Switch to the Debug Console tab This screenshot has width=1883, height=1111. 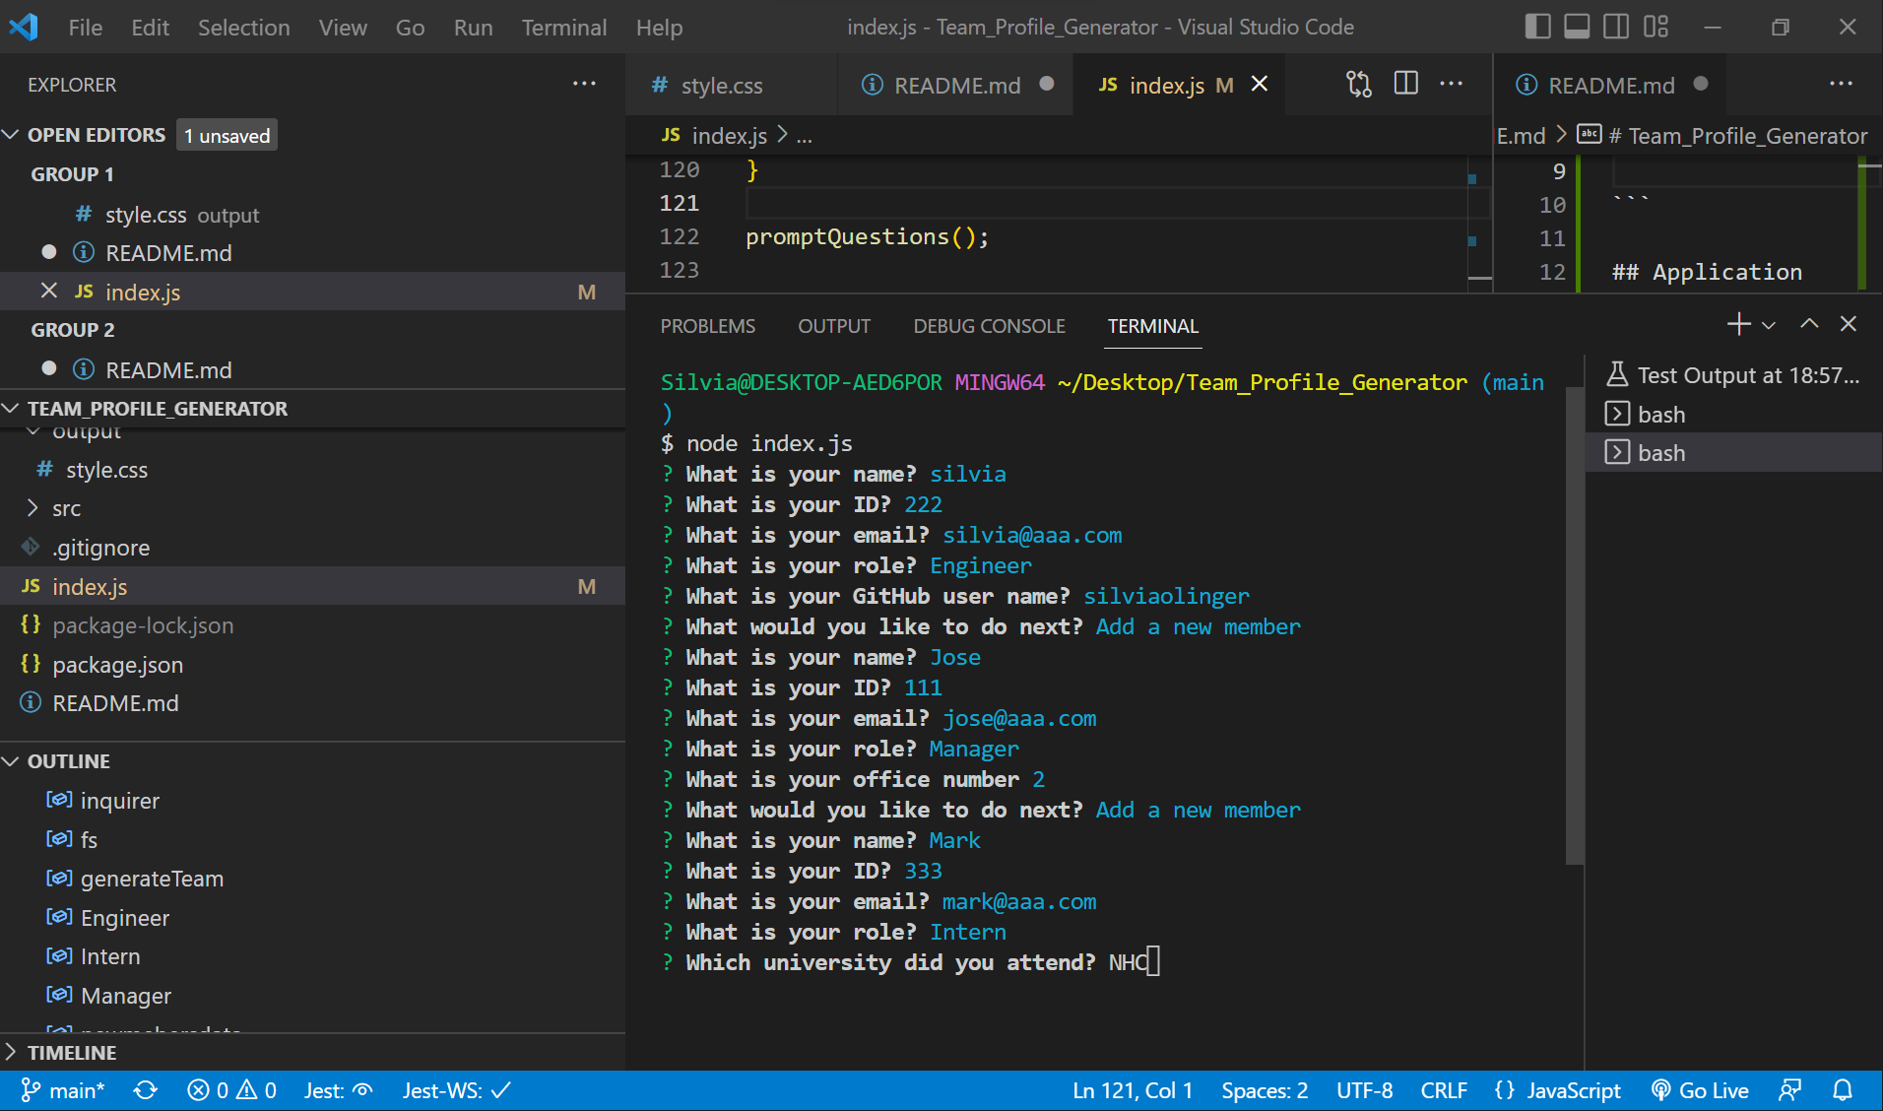coord(989,326)
